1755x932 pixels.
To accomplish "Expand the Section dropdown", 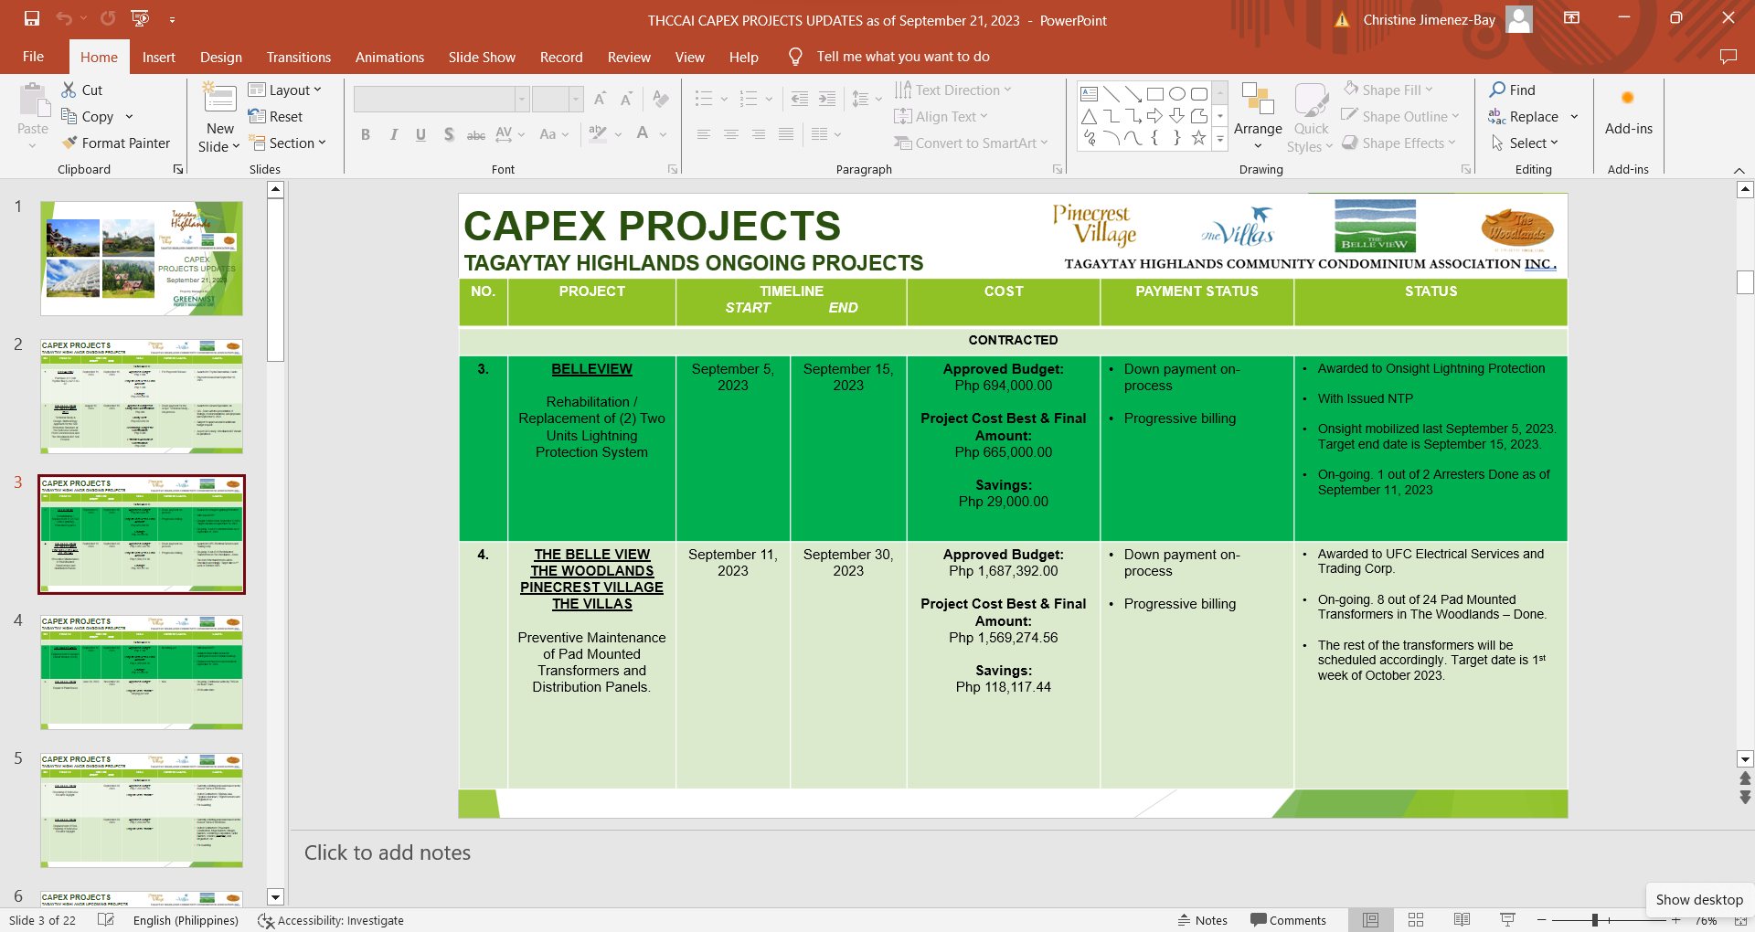I will point(287,143).
